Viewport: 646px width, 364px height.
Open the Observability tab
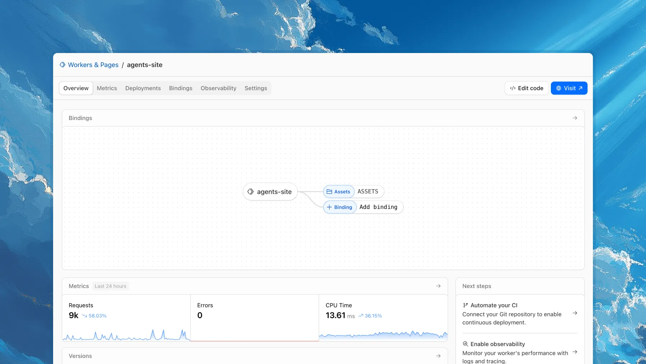(x=218, y=88)
